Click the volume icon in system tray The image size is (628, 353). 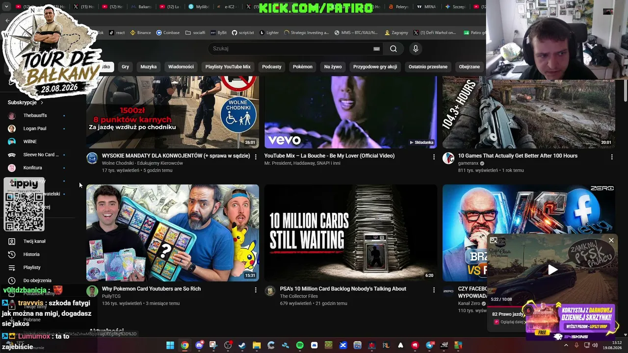[595, 345]
